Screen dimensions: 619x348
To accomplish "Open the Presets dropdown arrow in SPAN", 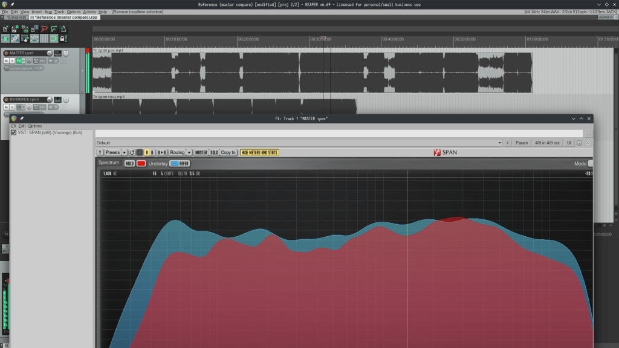I will [125, 153].
